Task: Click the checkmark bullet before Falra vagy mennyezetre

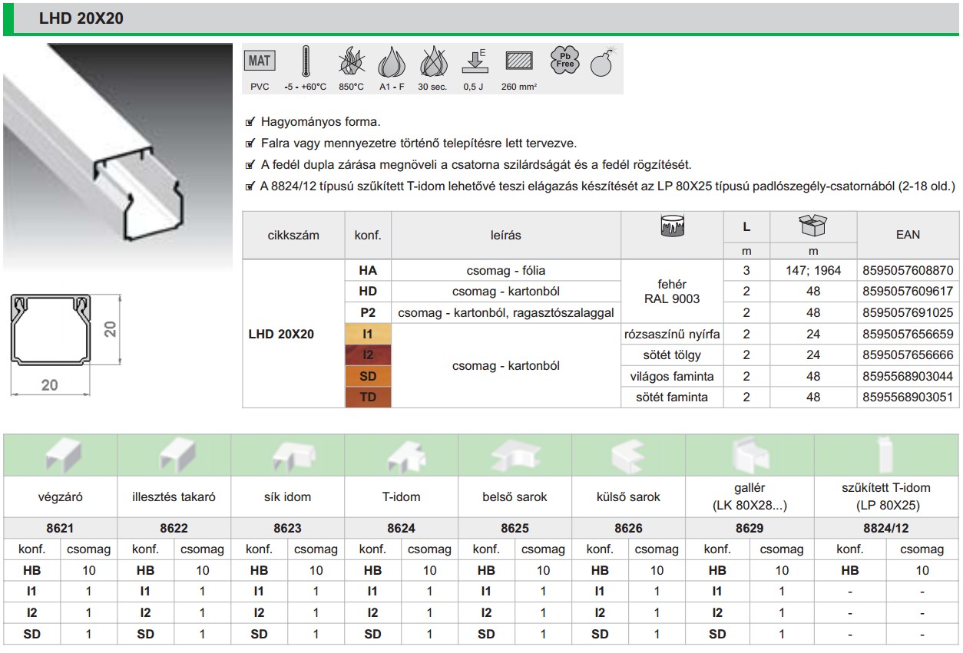Action: pos(250,143)
